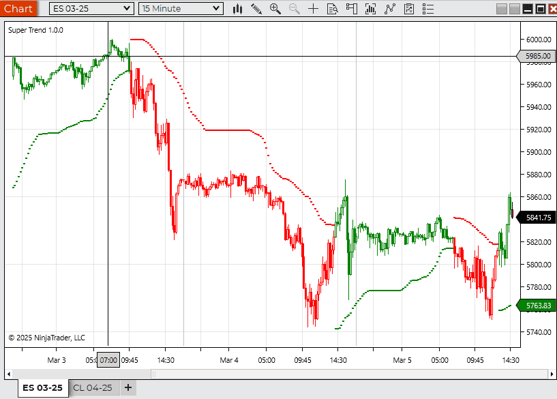Viewport: 557px width, 399px height.
Task: Click the Mar 4 date label
Action: pos(229,360)
